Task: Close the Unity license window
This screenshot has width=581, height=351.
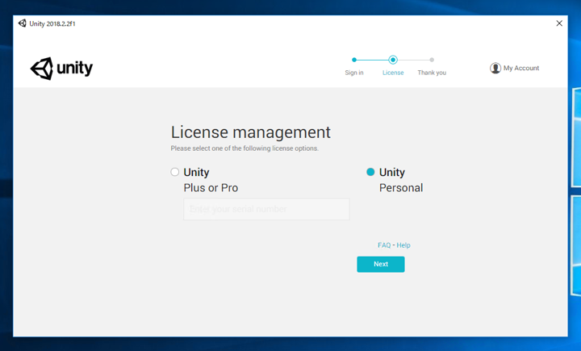Action: (x=559, y=23)
